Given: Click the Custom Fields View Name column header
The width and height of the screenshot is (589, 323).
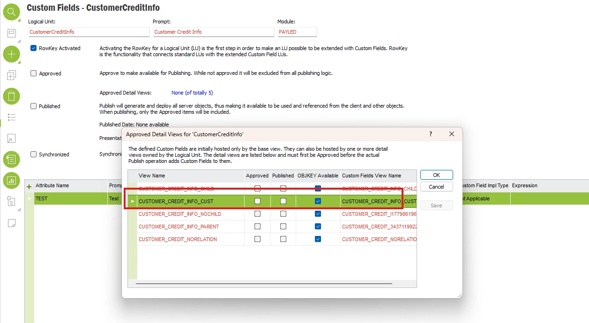Looking at the screenshot, I should pos(378,176).
